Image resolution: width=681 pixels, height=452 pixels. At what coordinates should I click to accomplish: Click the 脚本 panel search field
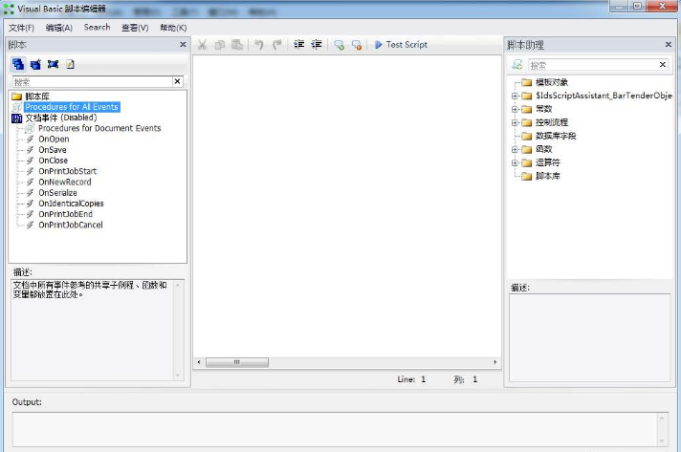93,81
